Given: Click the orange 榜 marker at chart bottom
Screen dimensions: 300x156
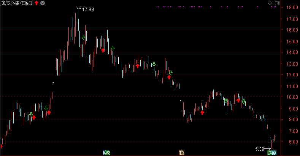Looking at the screenshot, I should 181,153.
